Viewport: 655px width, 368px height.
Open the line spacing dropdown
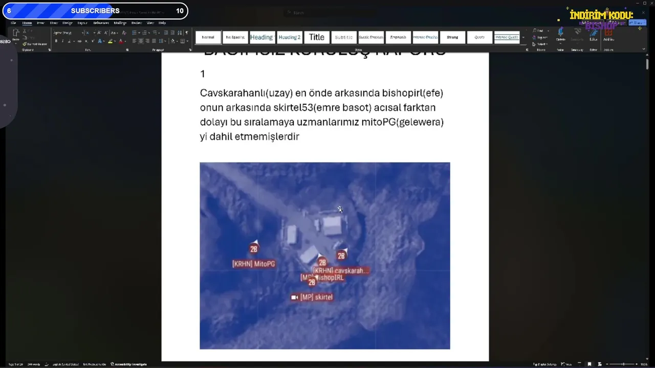point(164,41)
